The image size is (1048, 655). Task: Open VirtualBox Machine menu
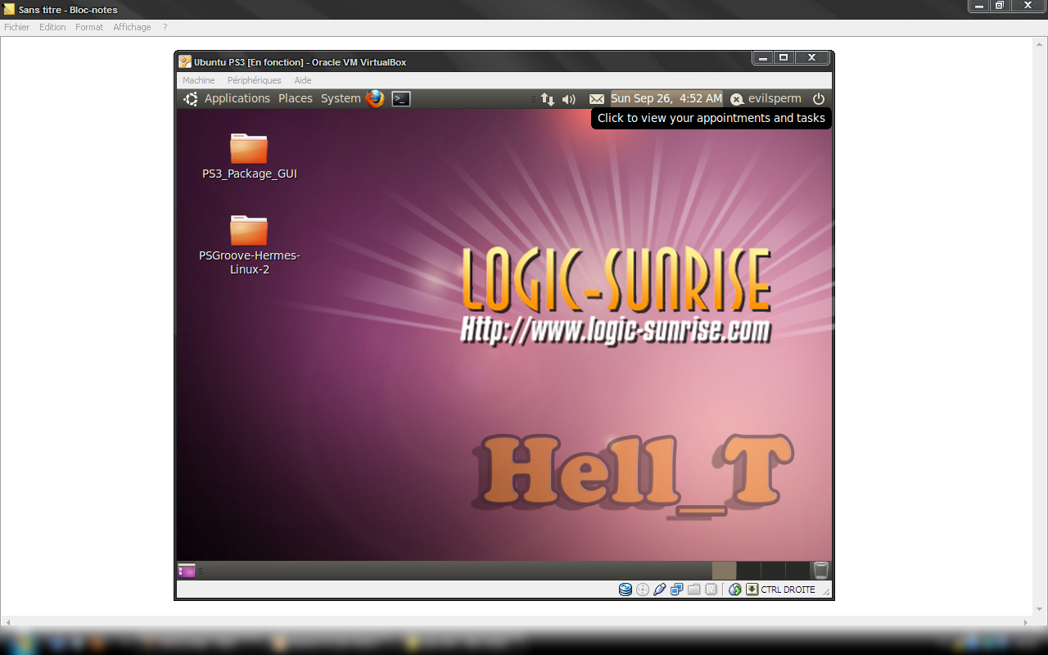(199, 80)
